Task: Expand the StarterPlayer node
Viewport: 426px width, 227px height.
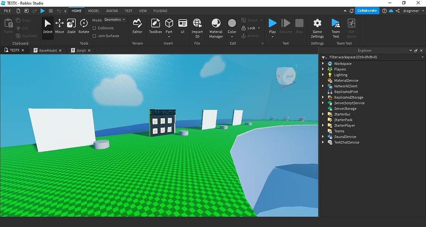Action: pos(323,125)
